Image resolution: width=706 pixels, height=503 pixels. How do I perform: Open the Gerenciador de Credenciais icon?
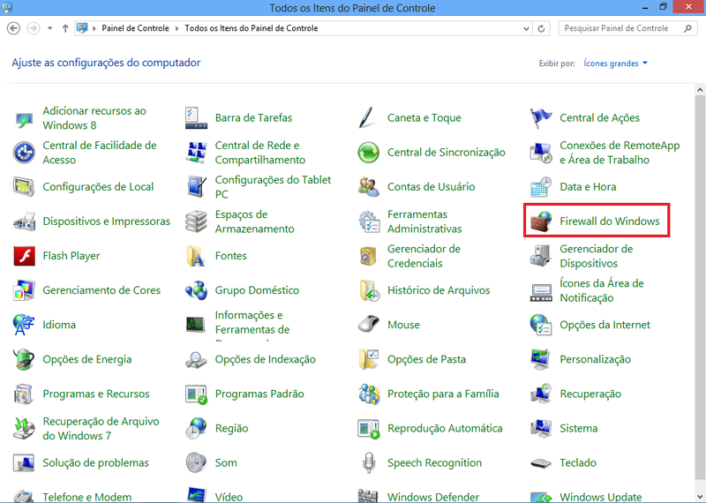[369, 256]
